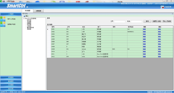Click the 批量导入信息 button
This screenshot has width=174, height=93.
[157, 21]
